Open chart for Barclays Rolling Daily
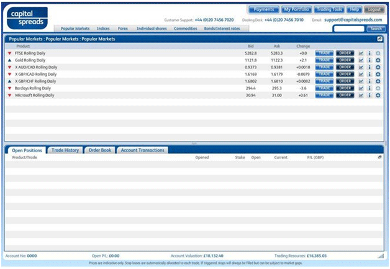The width and height of the screenshot is (390, 269). (x=361, y=88)
